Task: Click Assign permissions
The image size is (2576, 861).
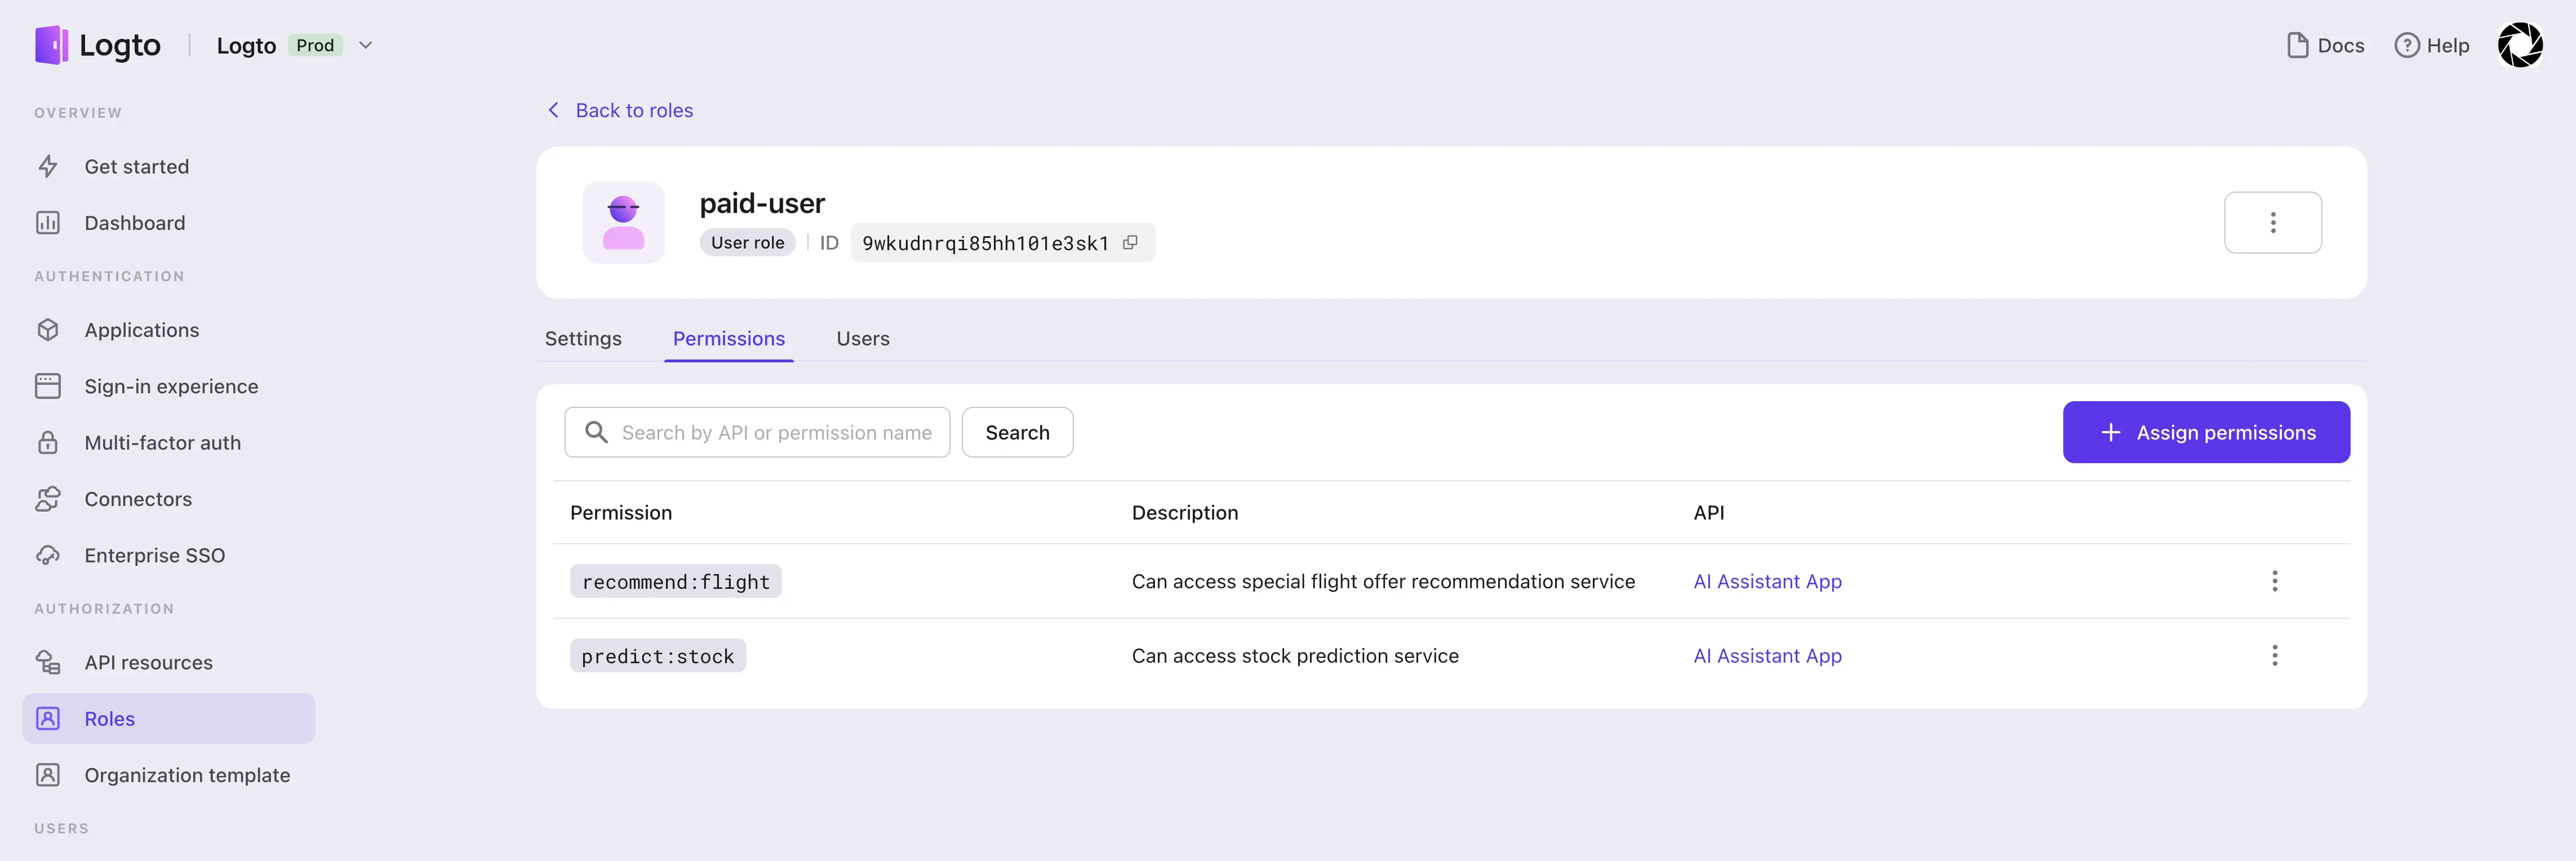Action: (2206, 432)
